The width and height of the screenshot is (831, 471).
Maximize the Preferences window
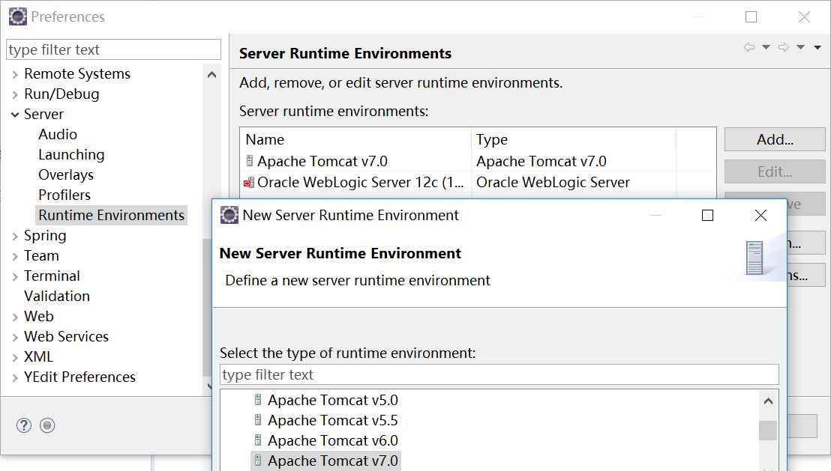tap(751, 17)
